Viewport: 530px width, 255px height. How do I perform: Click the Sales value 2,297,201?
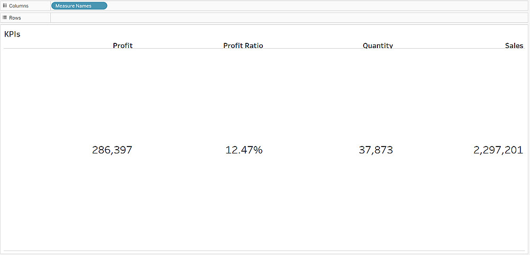pyautogui.click(x=498, y=150)
